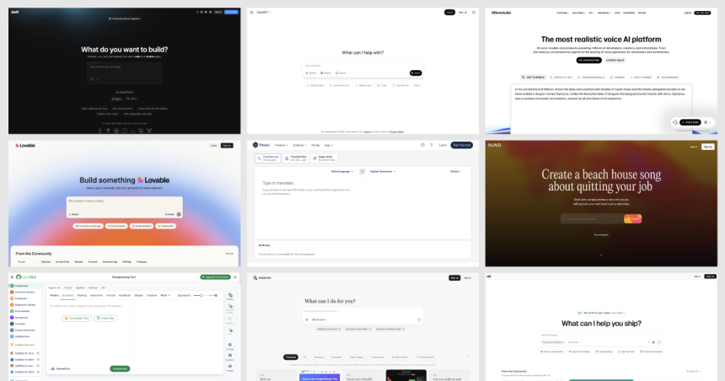Click the QuillBot Synonyms slider handle
This screenshot has height=381, width=725.
[x=201, y=295]
